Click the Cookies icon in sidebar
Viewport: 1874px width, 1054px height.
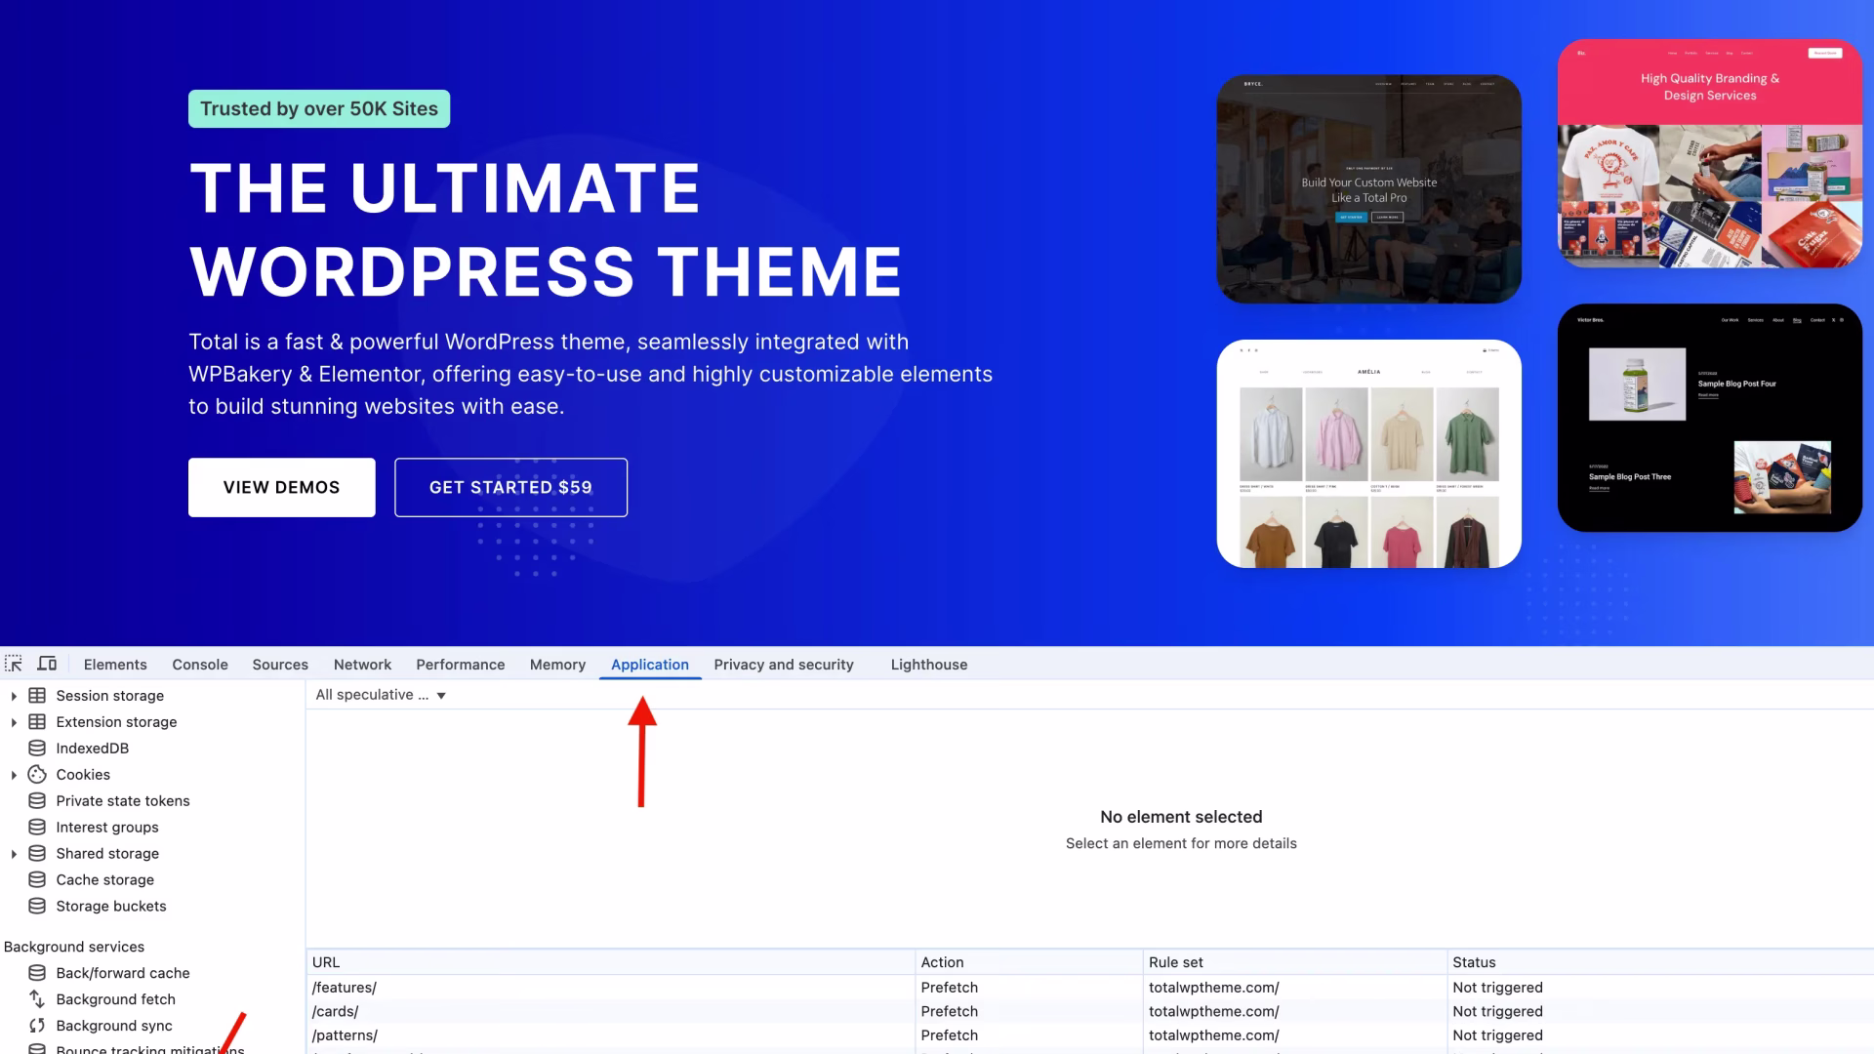(x=37, y=775)
